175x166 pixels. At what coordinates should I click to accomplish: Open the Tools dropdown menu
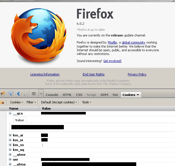pyautogui.click(x=87, y=102)
